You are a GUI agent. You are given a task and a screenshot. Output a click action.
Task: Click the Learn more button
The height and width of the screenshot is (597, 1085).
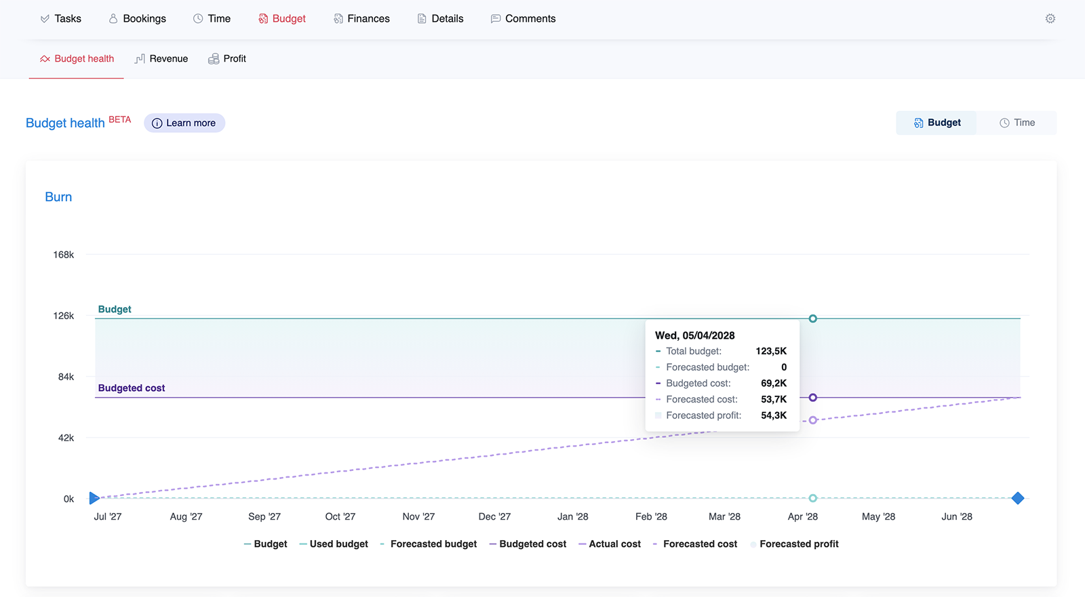pos(184,123)
